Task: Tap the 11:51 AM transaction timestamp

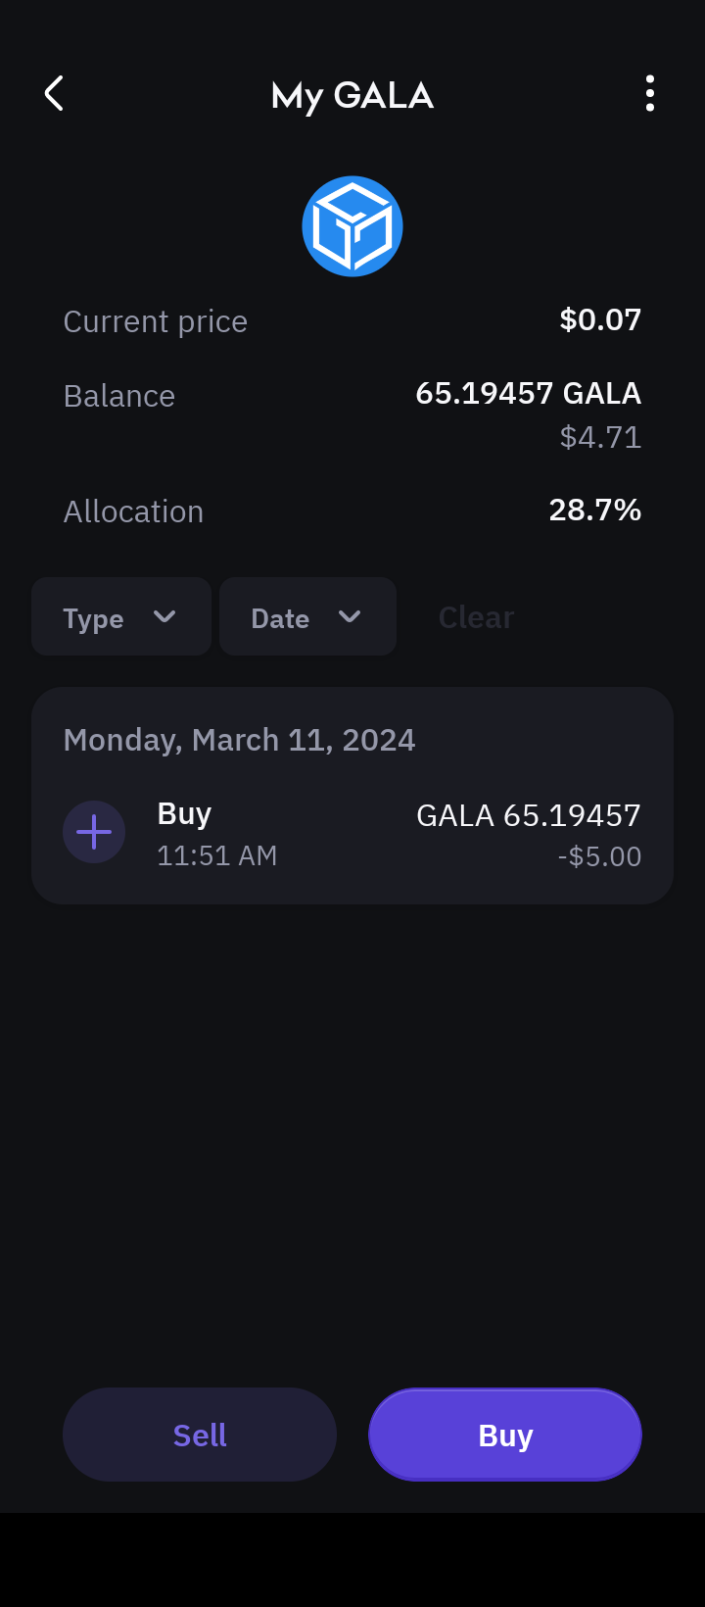Action: click(x=217, y=855)
